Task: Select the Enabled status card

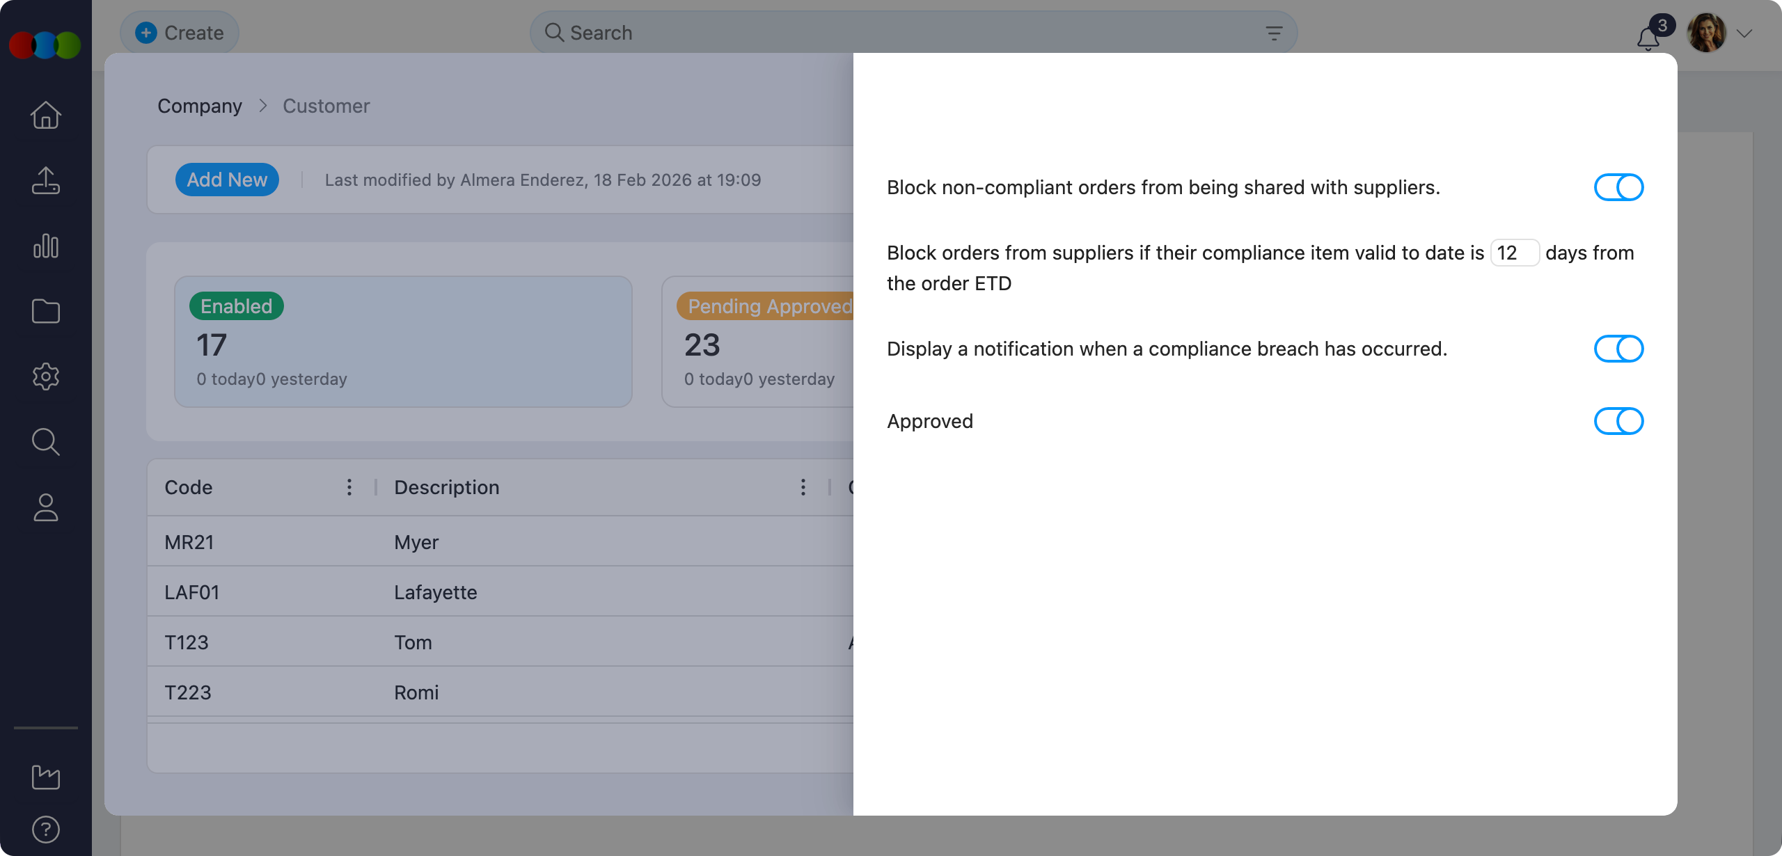Action: [403, 342]
